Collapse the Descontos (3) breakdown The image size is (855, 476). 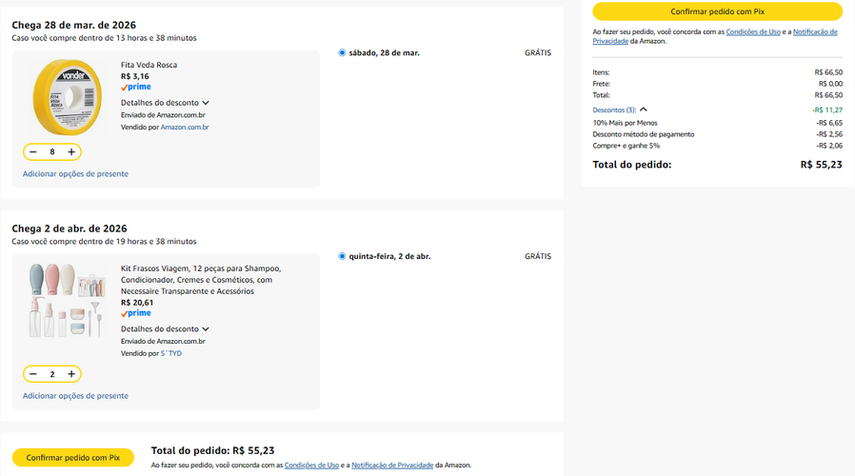[620, 109]
